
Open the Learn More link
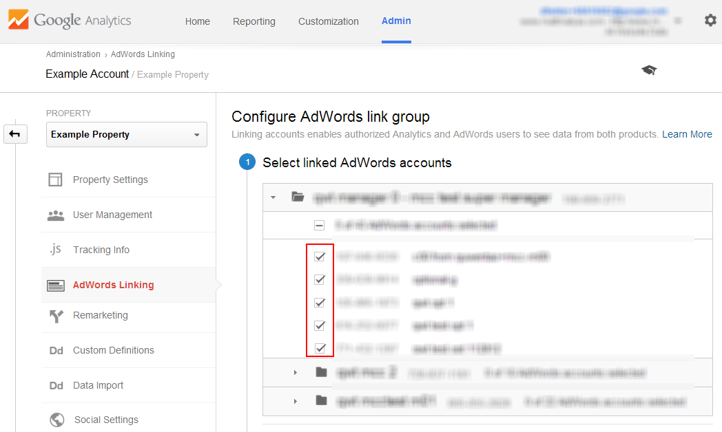[x=687, y=134]
